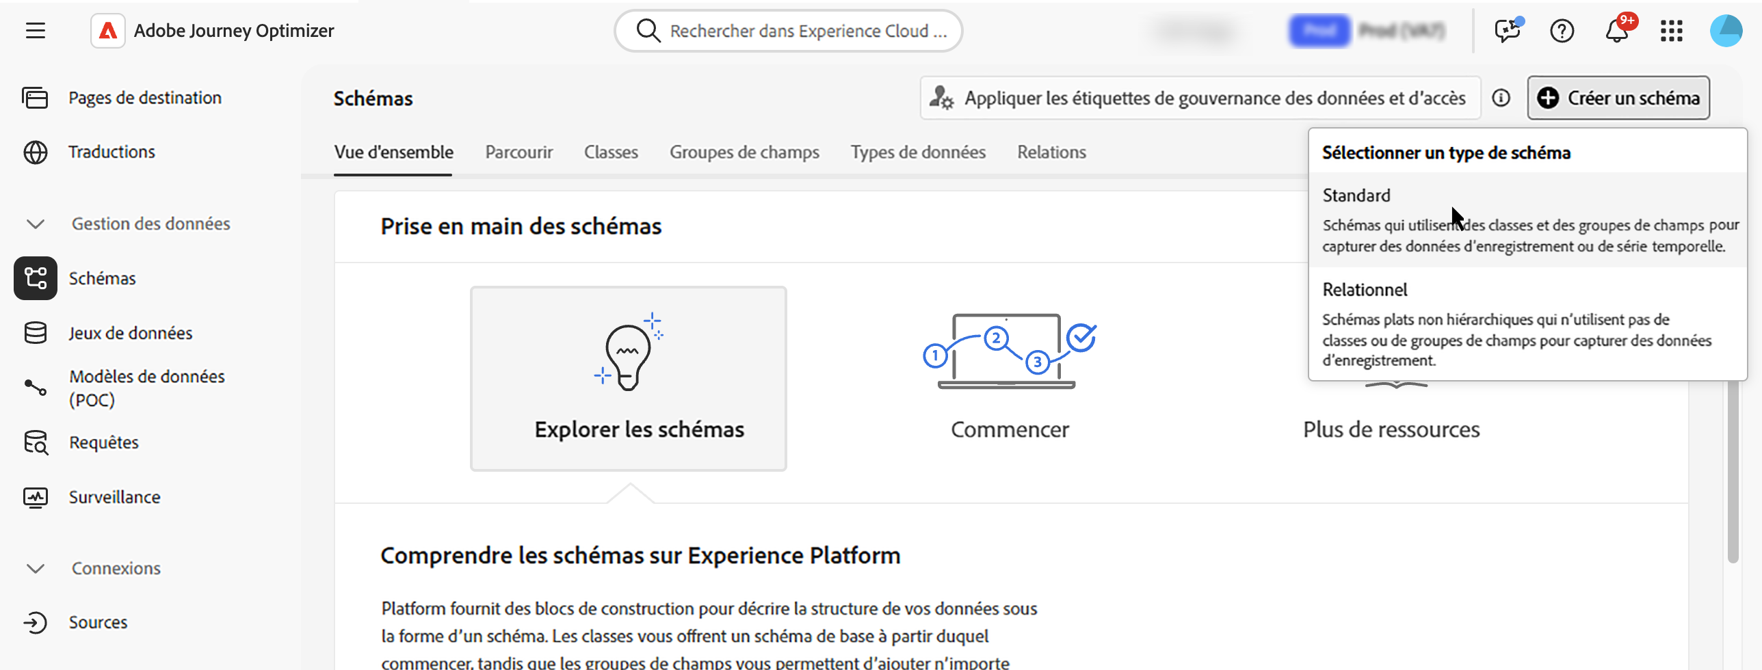The image size is (1762, 670).
Task: Click the Traductions globe icon
Action: (x=35, y=152)
